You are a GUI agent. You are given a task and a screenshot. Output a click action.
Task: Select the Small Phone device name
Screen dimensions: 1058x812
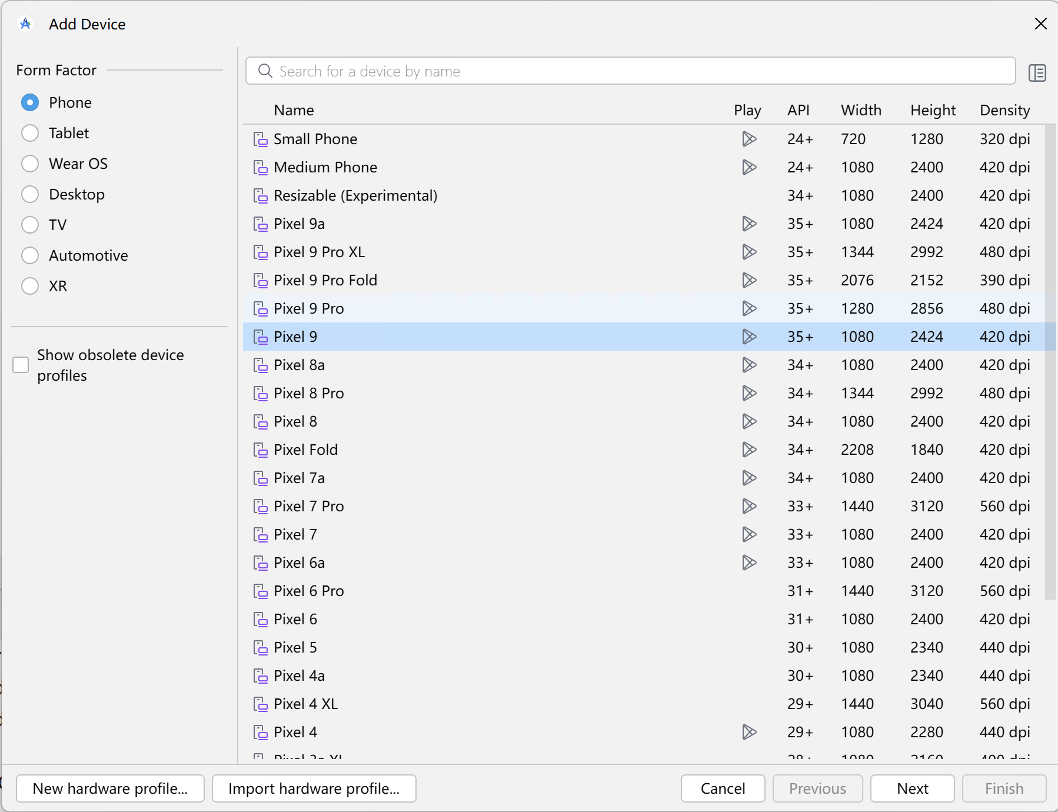[315, 139]
